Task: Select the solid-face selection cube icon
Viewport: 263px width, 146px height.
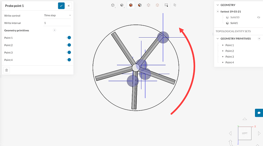Action: point(131,5)
